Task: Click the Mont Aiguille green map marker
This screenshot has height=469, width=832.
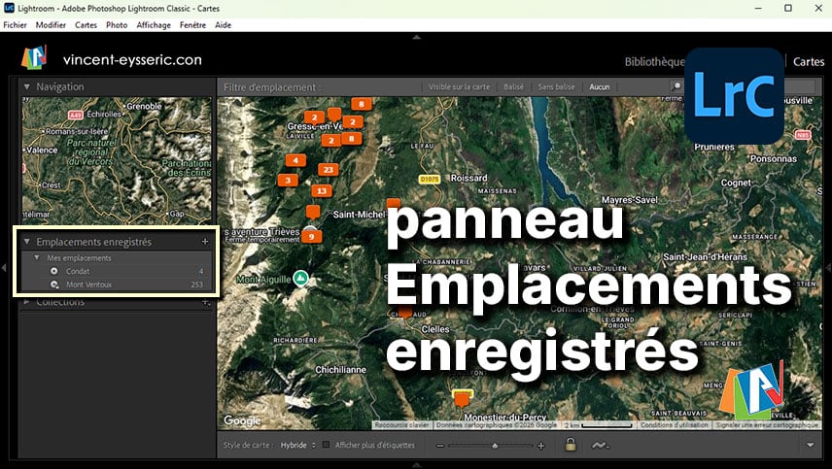Action: click(301, 278)
